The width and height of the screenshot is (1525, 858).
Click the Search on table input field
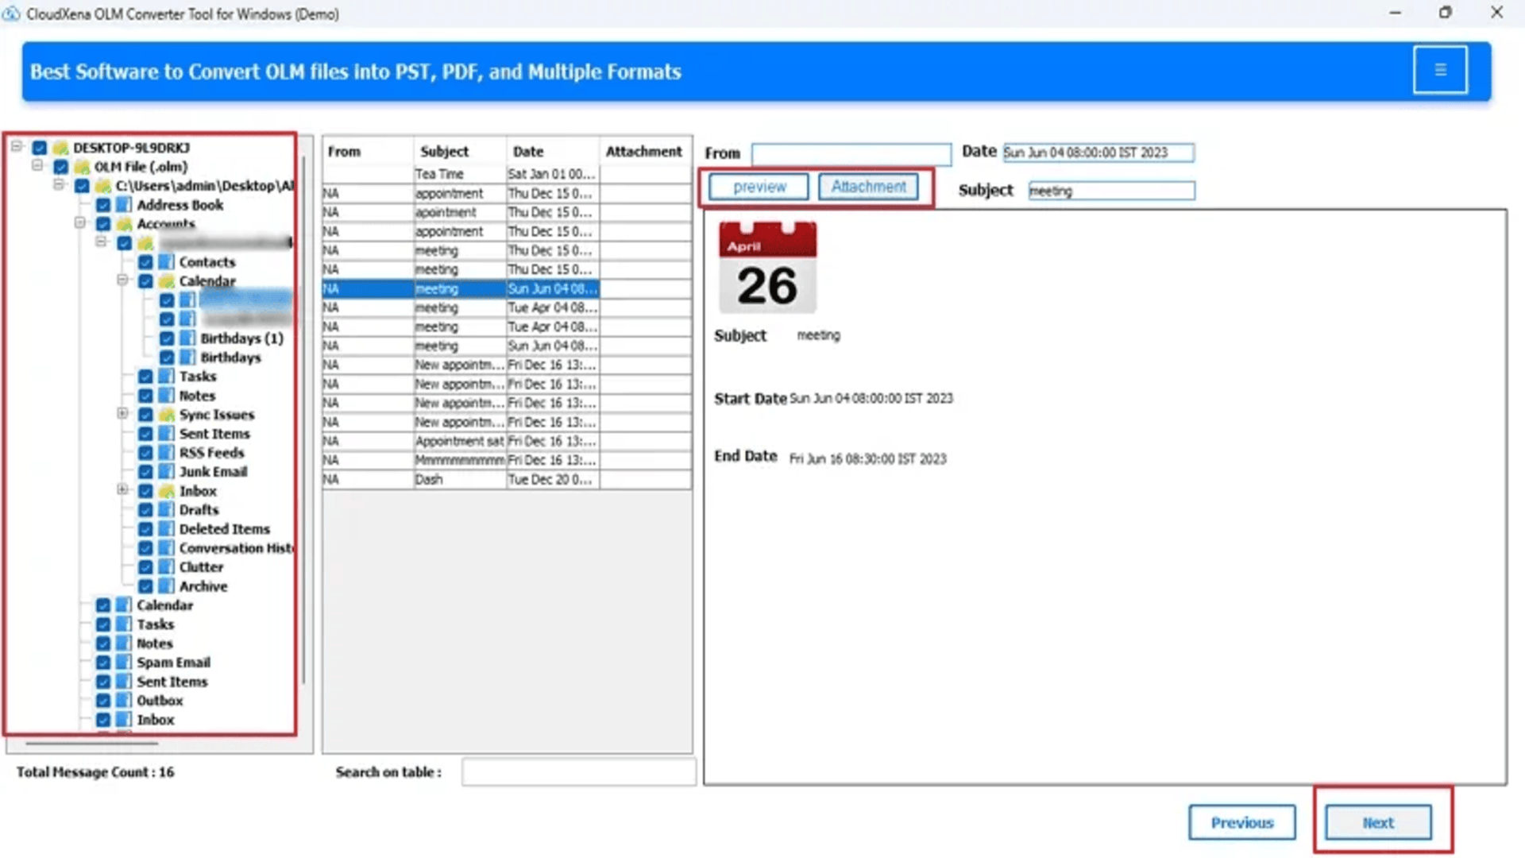click(578, 771)
